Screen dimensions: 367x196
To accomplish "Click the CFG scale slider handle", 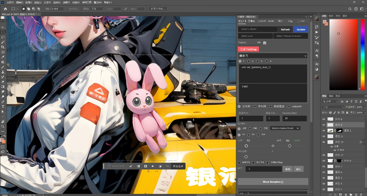I will [246, 157].
